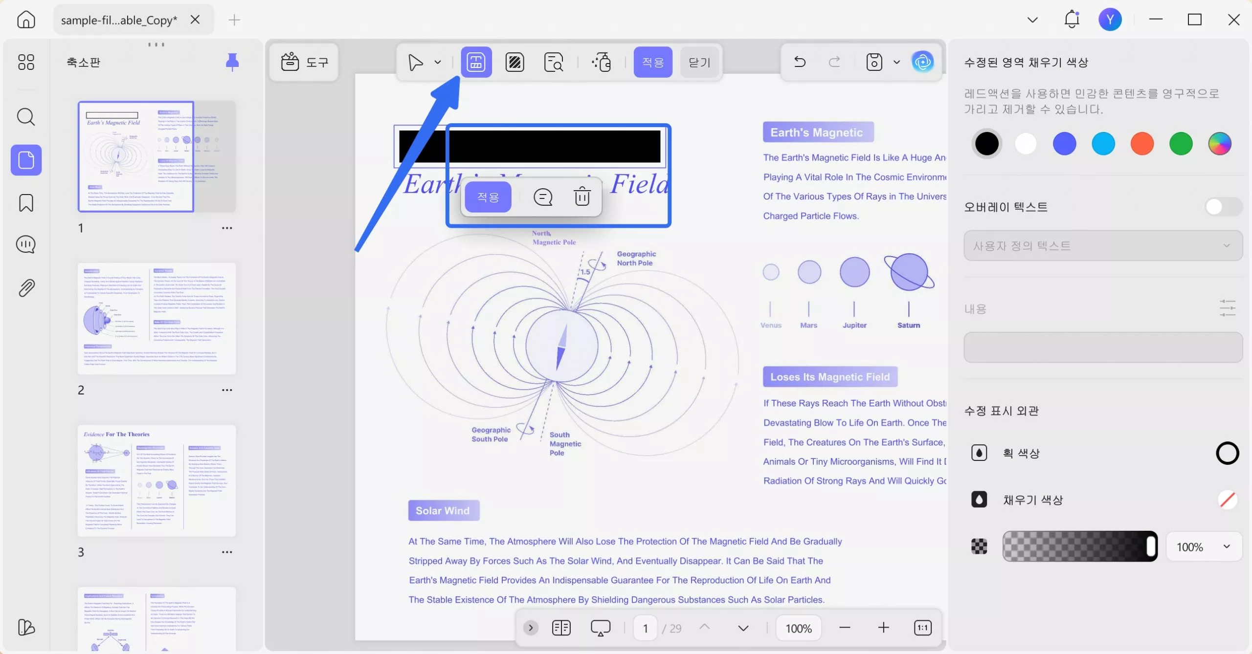
Task: Select page 2 thumbnail
Action: coord(156,319)
